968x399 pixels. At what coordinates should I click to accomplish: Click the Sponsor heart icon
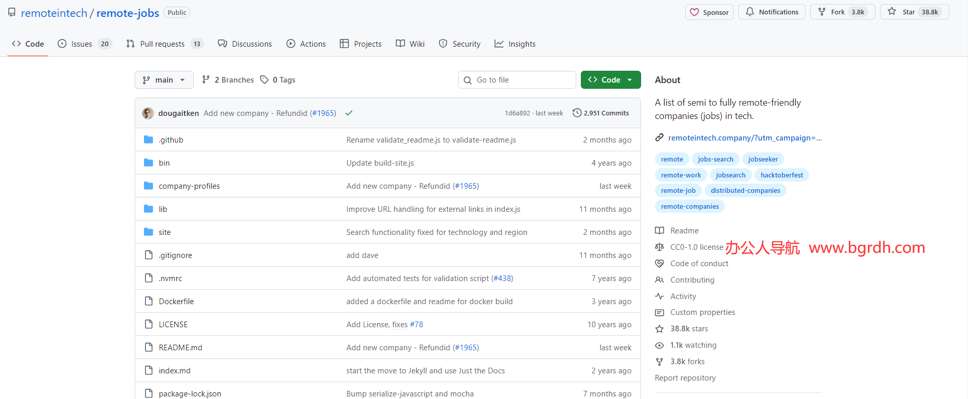pyautogui.click(x=694, y=12)
